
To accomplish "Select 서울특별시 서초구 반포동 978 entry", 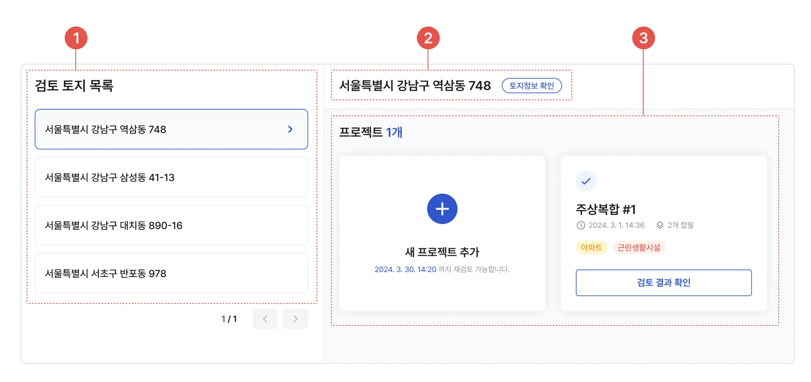I will point(171,274).
